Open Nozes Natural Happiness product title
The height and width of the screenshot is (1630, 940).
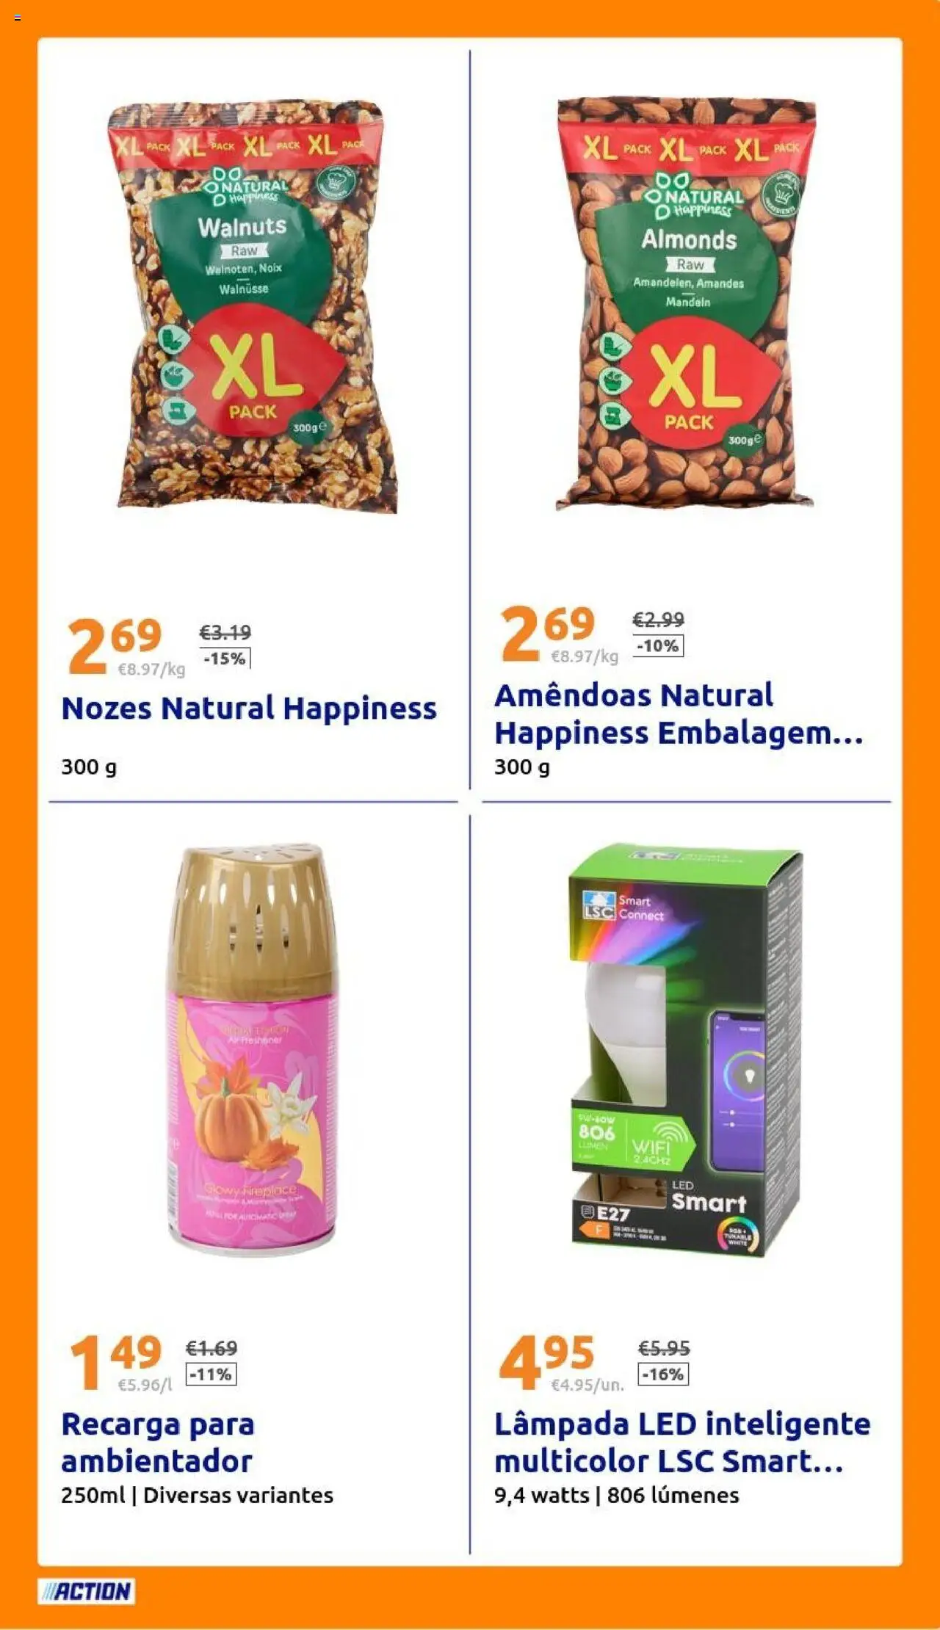(249, 709)
